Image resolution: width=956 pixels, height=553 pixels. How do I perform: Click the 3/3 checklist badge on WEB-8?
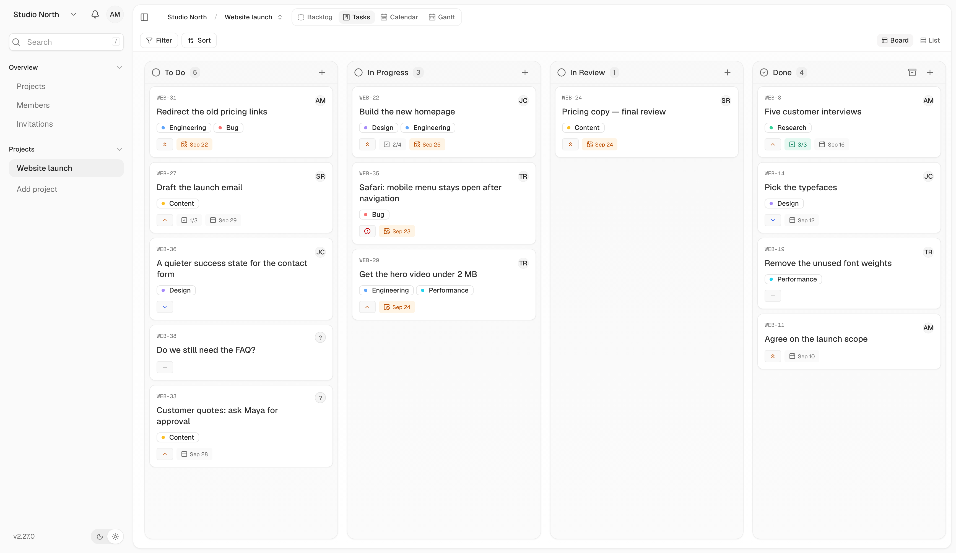click(x=797, y=145)
